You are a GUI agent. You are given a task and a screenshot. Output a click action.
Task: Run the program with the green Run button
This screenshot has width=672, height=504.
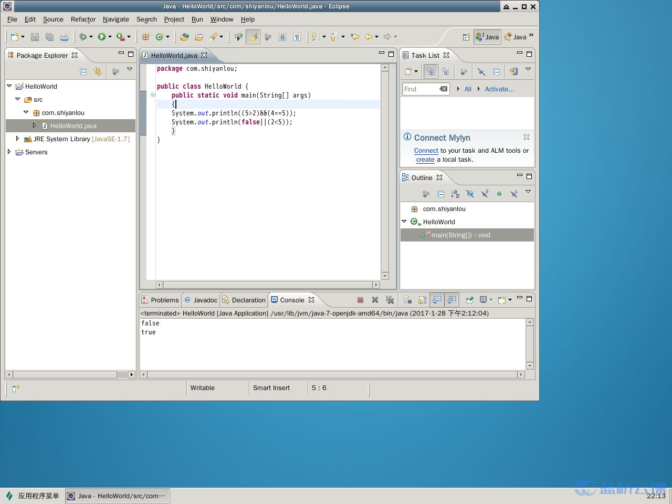(102, 37)
